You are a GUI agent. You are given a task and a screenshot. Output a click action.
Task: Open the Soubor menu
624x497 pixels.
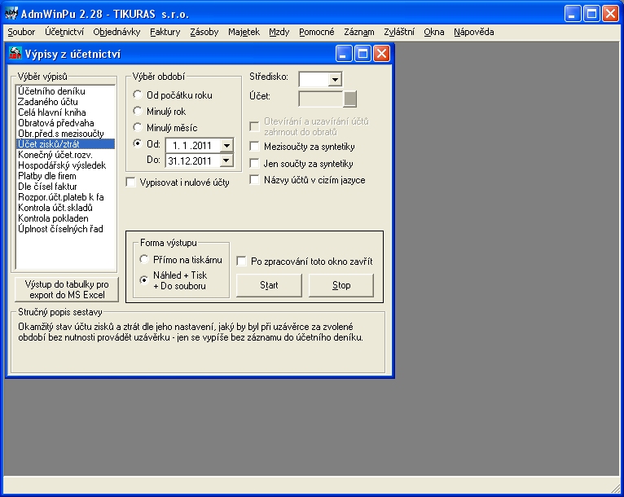21,32
